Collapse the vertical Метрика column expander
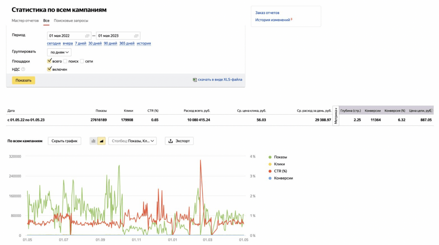Screen dimensions: 439x245 336,116
